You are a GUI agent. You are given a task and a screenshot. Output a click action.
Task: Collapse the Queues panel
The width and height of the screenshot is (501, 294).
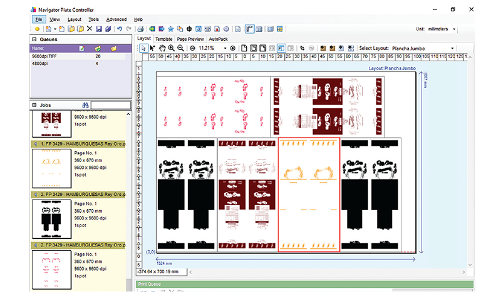pos(34,39)
